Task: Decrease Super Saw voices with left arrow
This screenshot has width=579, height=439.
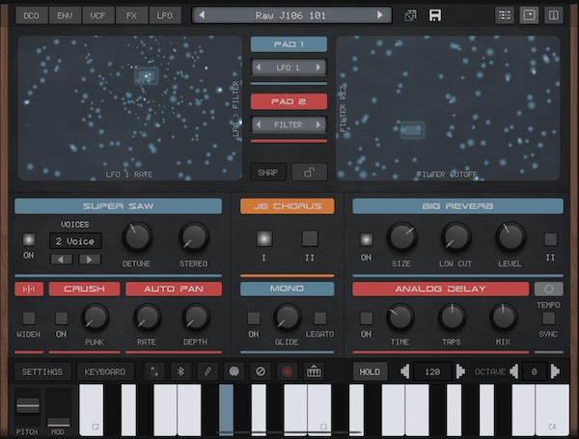Action: point(62,260)
